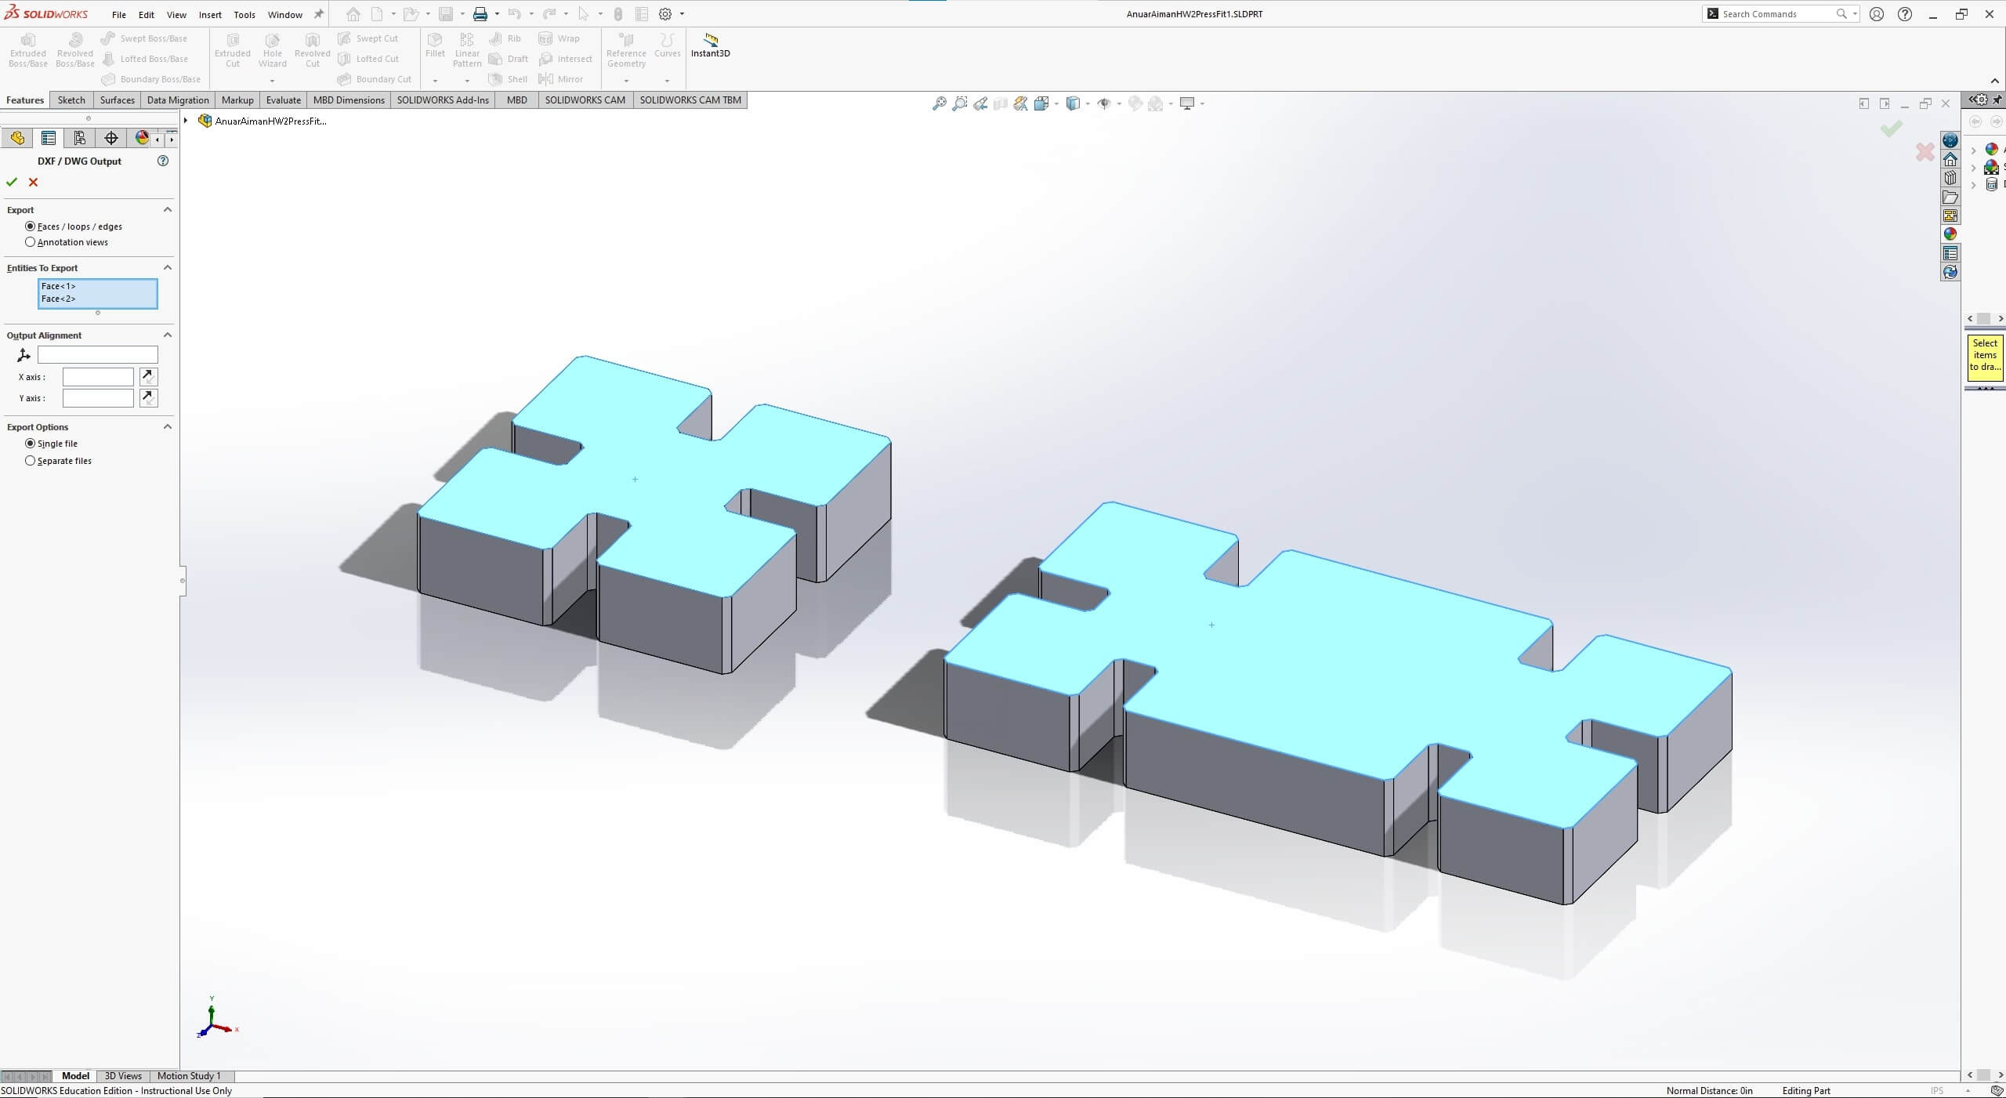Open the ConfigurationManager tab icon
The height and width of the screenshot is (1098, 2006).
80,138
